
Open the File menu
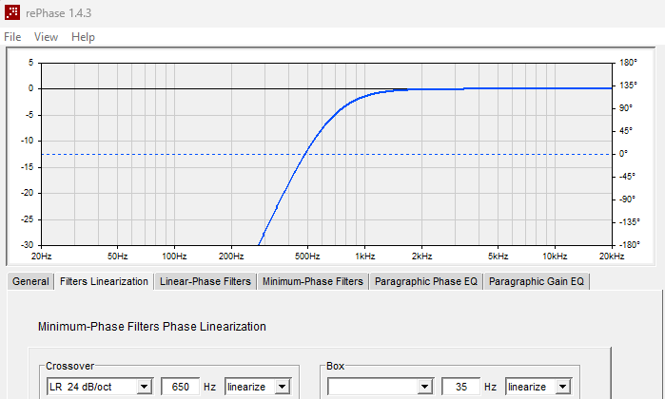pos(12,37)
